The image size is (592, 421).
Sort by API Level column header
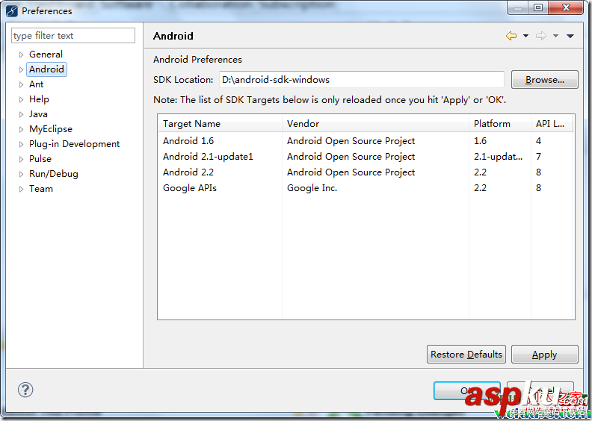click(x=552, y=124)
